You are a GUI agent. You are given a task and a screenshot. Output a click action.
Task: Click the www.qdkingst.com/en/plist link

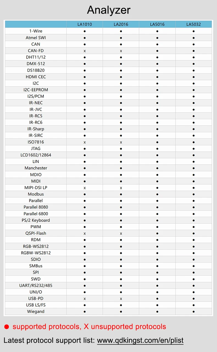point(140,340)
